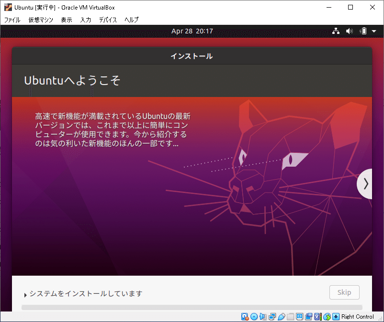Viewport: 384px width, 322px height.
Task: Click the CPU virtualization V icon
Action: (317, 317)
